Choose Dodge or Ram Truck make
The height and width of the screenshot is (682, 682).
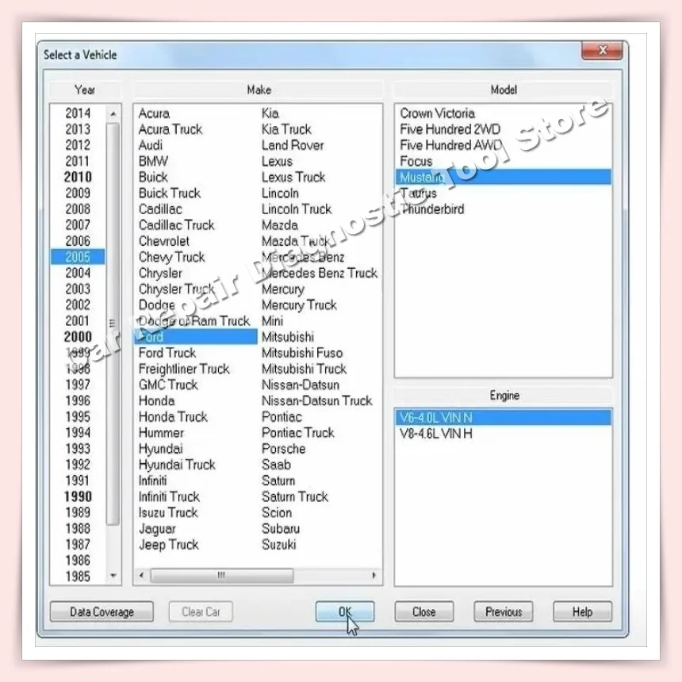coord(194,321)
